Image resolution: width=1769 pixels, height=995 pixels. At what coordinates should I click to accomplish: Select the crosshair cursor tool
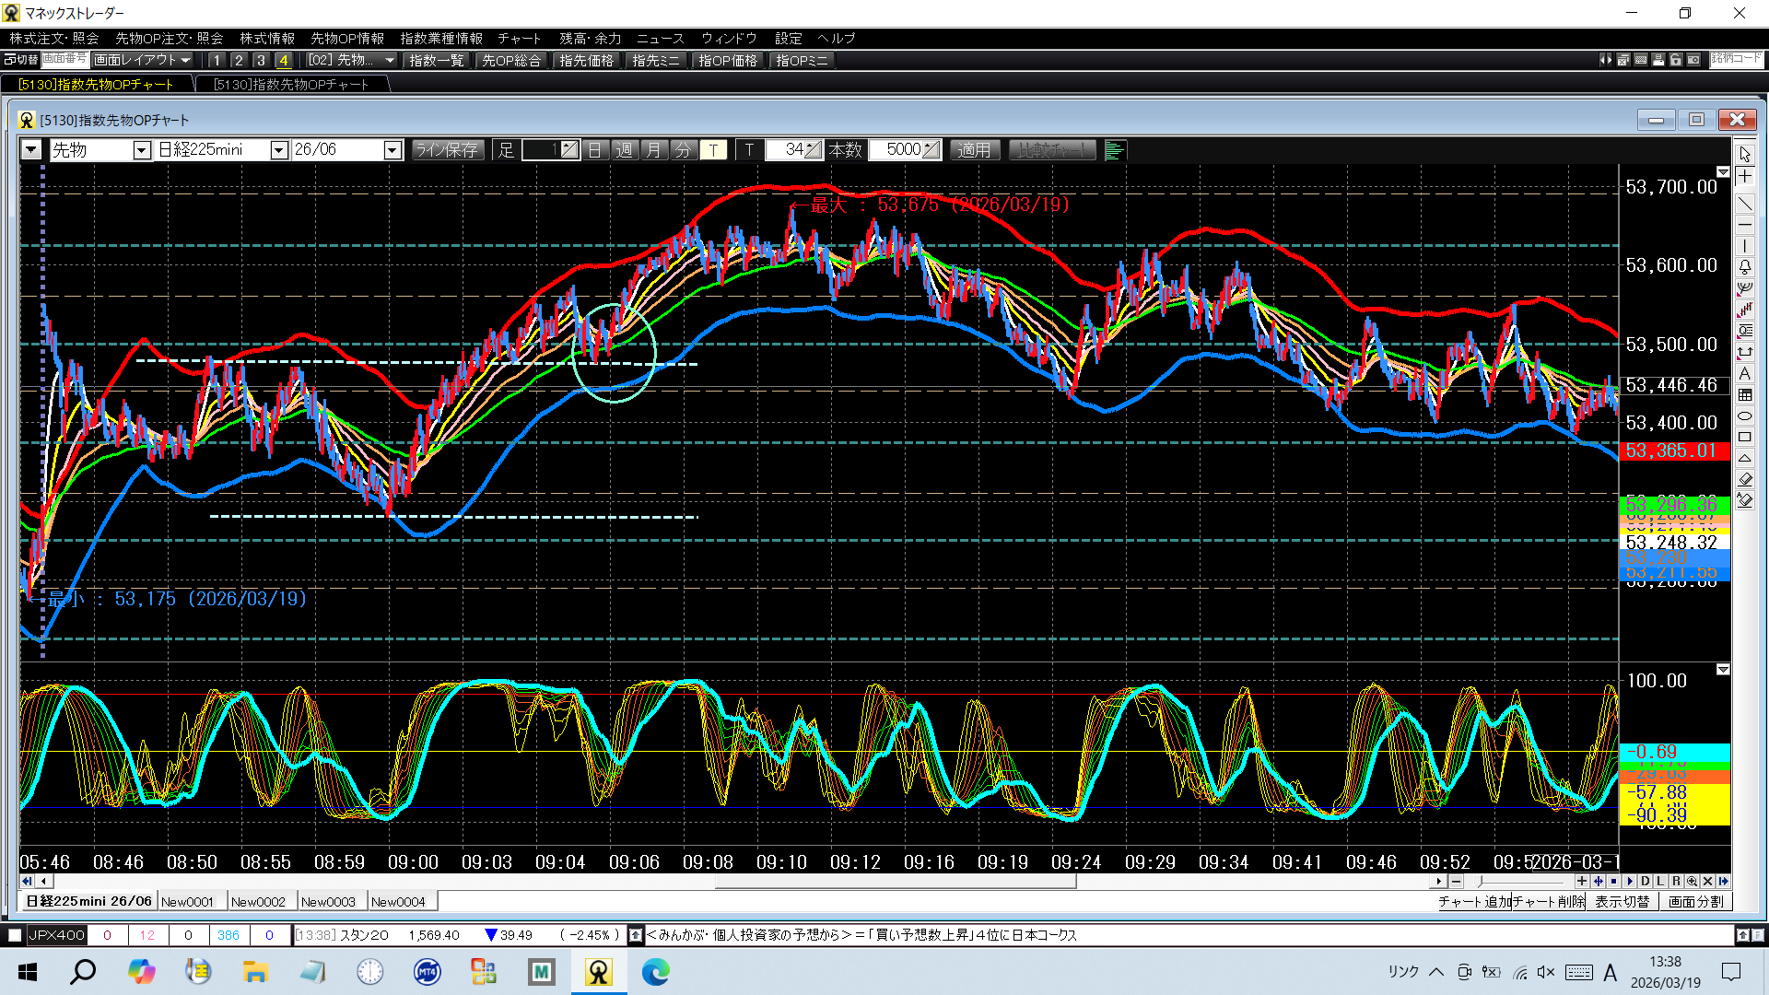tap(1745, 177)
